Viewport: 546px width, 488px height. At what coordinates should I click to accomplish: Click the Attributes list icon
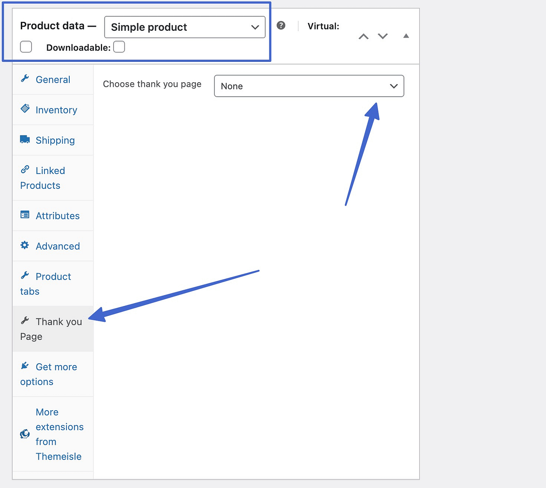pos(25,215)
